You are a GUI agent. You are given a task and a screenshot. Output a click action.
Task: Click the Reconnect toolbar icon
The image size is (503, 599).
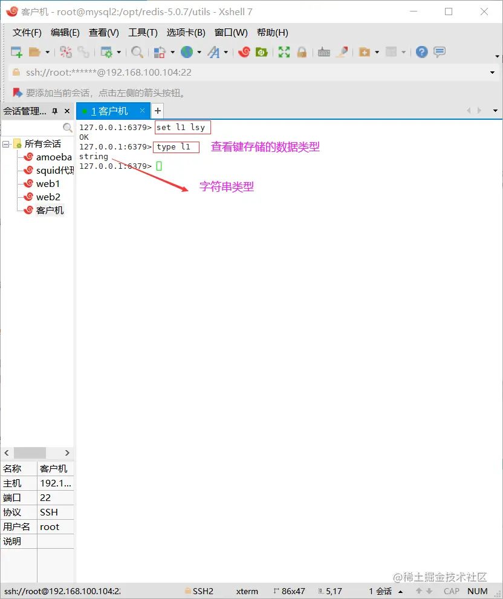83,52
